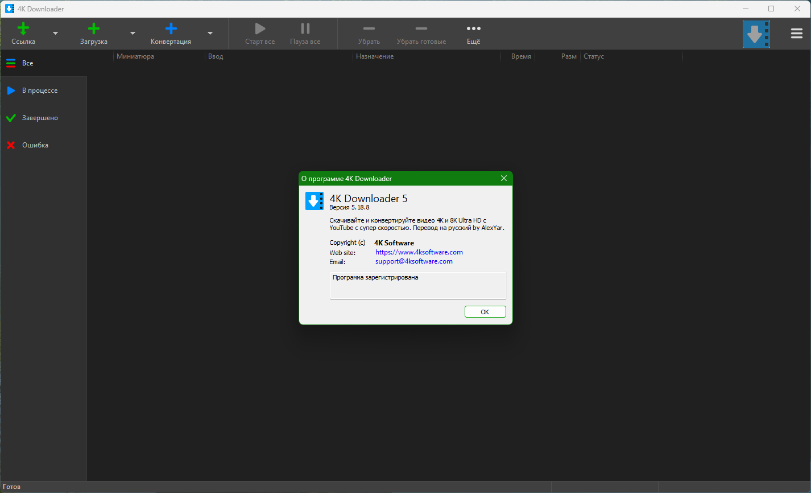Click the Убрать minus icon
Viewport: 811px width, 493px height.
point(369,29)
